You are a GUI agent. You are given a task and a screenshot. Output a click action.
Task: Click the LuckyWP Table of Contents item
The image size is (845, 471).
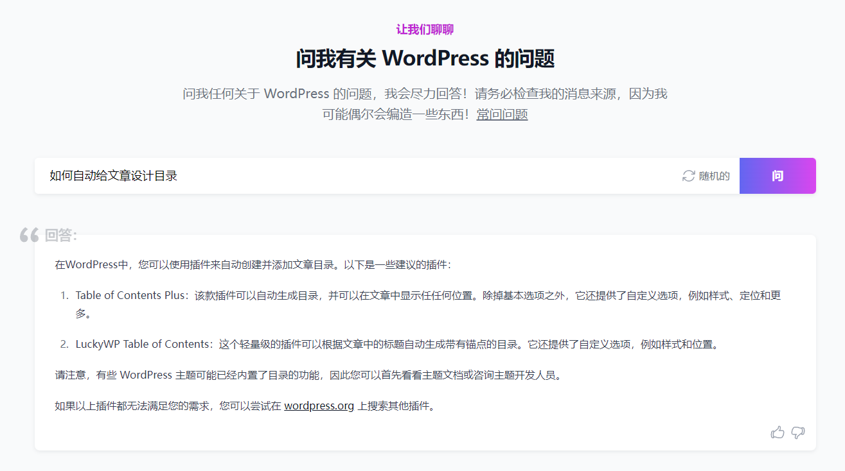click(x=396, y=344)
